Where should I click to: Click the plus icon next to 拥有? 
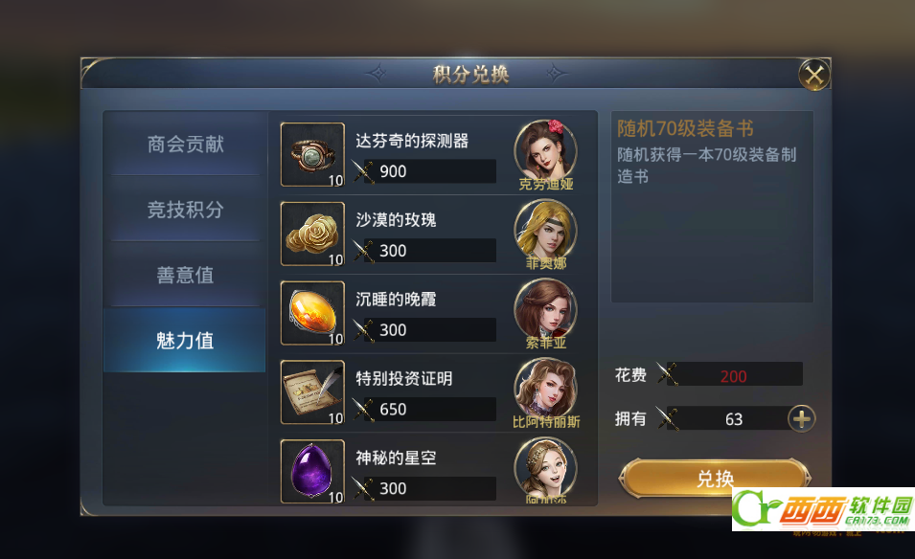[x=802, y=418]
